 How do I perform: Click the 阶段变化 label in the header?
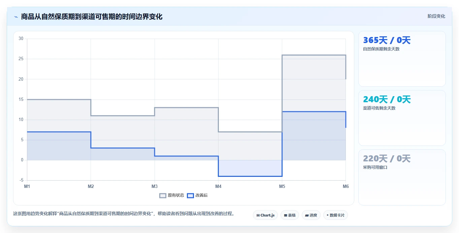click(436, 16)
